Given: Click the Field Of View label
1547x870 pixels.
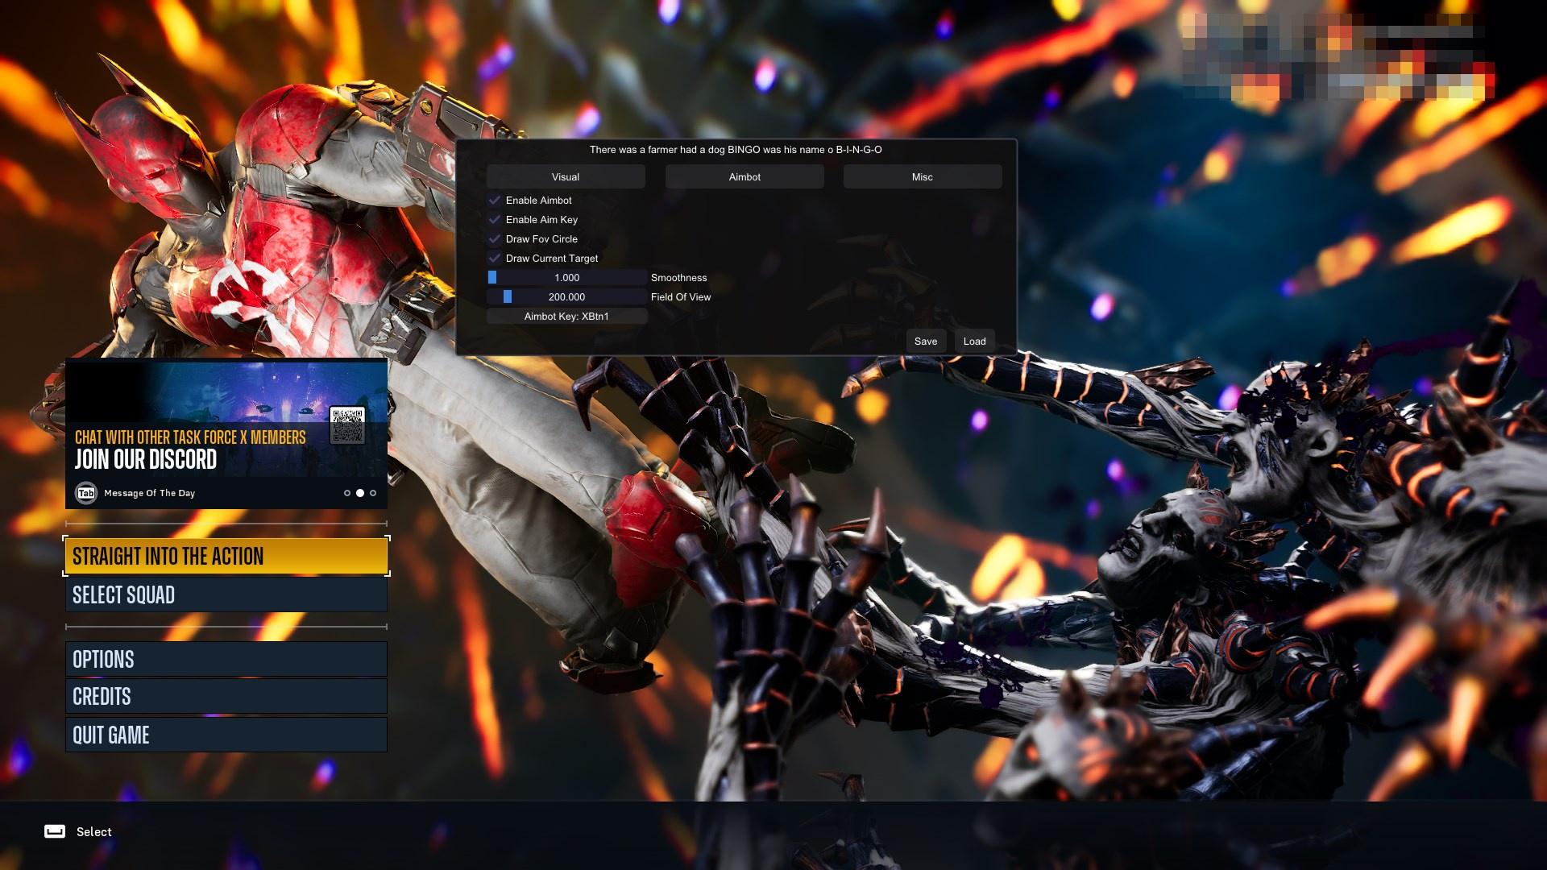Looking at the screenshot, I should pos(681,297).
